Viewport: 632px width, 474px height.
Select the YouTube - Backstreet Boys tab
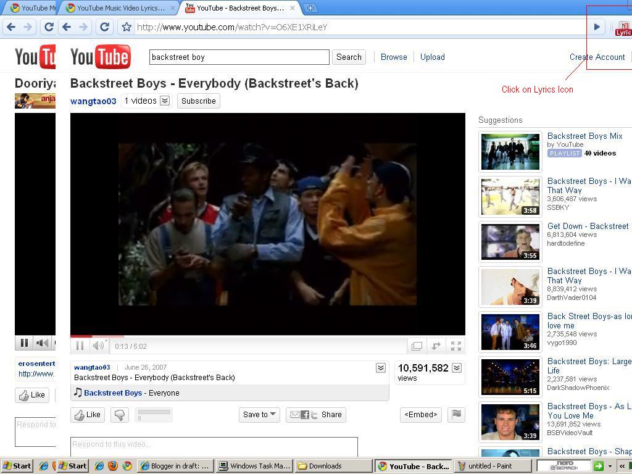point(240,7)
